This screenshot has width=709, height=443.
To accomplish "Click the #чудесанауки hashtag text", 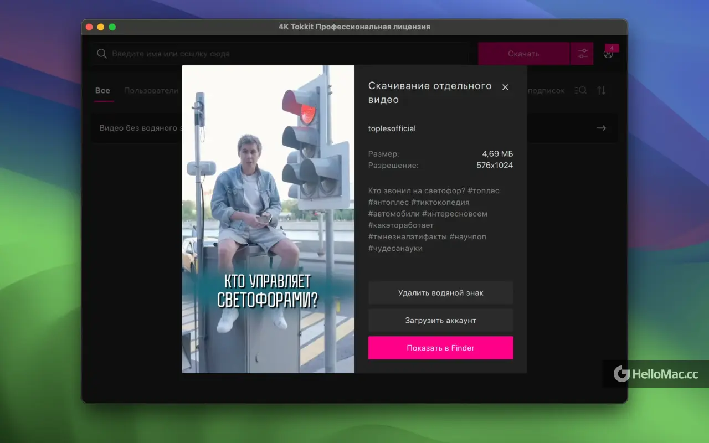I will click(x=395, y=248).
